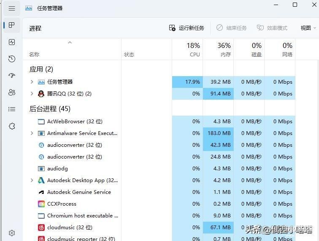Expand the 腾讯QQ (32 位) process group
Viewport: 319px width, 241px height.
coord(32,93)
